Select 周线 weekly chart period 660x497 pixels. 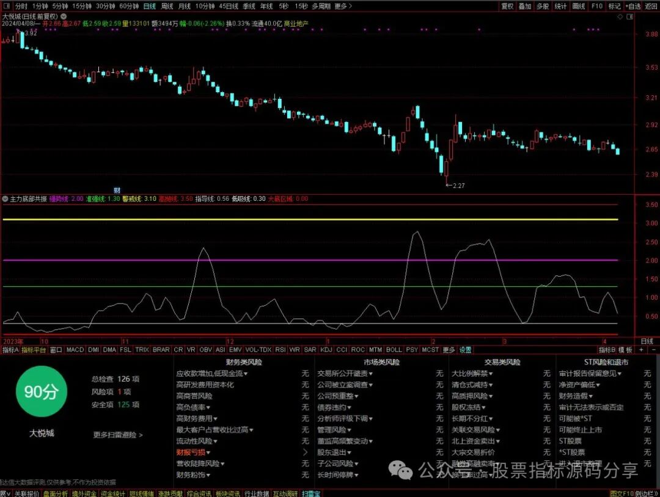point(167,6)
